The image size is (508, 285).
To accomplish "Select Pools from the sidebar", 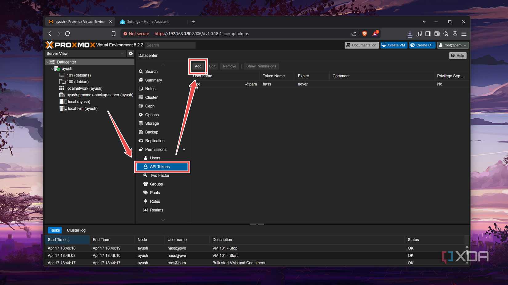I will pyautogui.click(x=155, y=193).
